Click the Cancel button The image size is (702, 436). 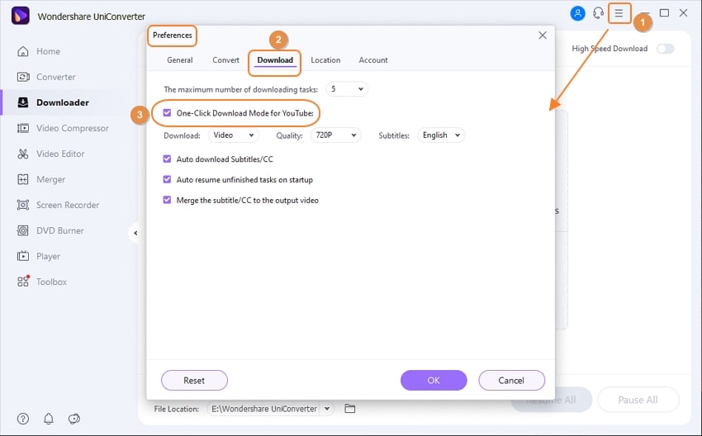(x=511, y=381)
